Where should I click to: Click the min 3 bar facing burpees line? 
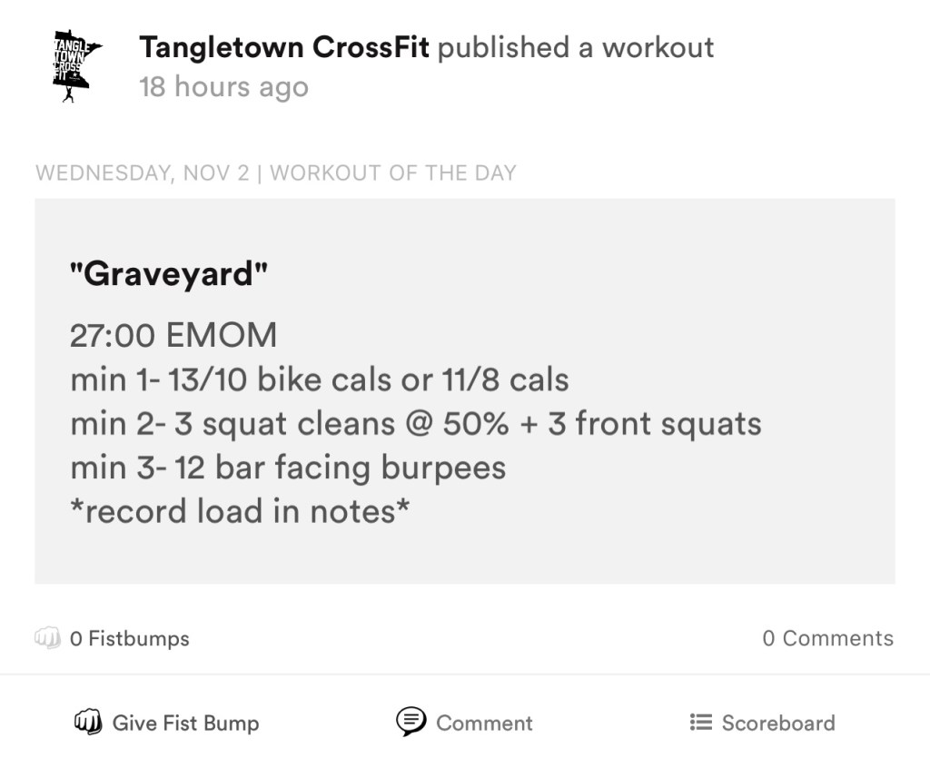[x=288, y=468]
